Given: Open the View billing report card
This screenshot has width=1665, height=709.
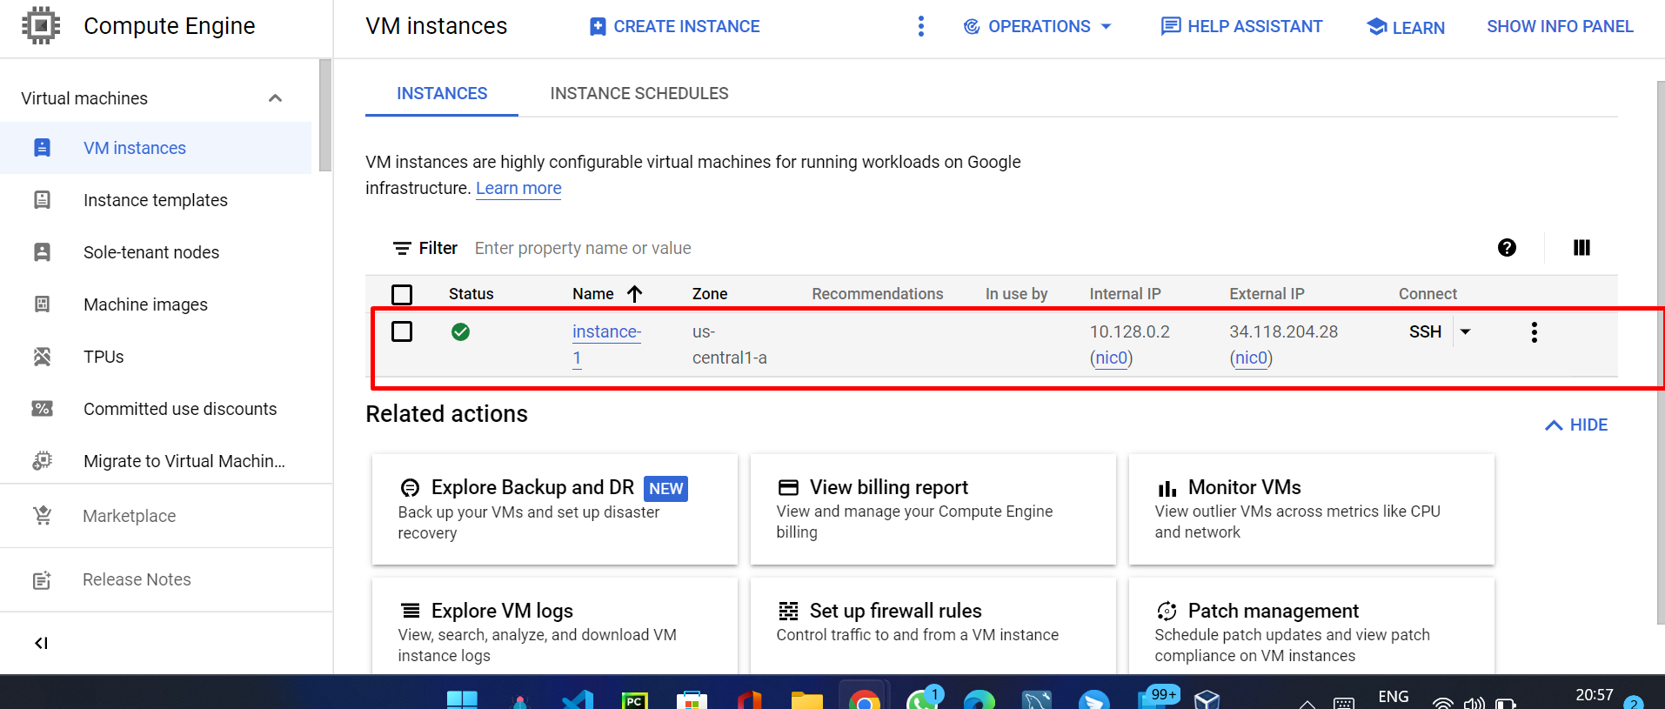Looking at the screenshot, I should (x=933, y=509).
